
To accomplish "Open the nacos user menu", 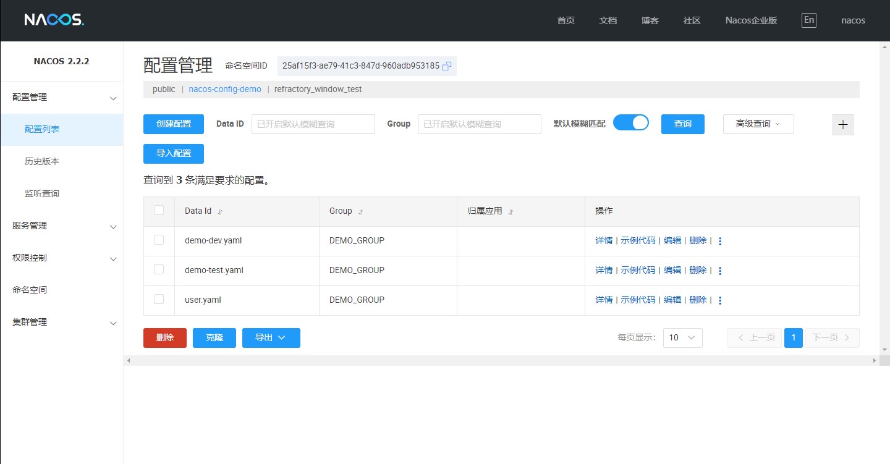I will (x=853, y=20).
